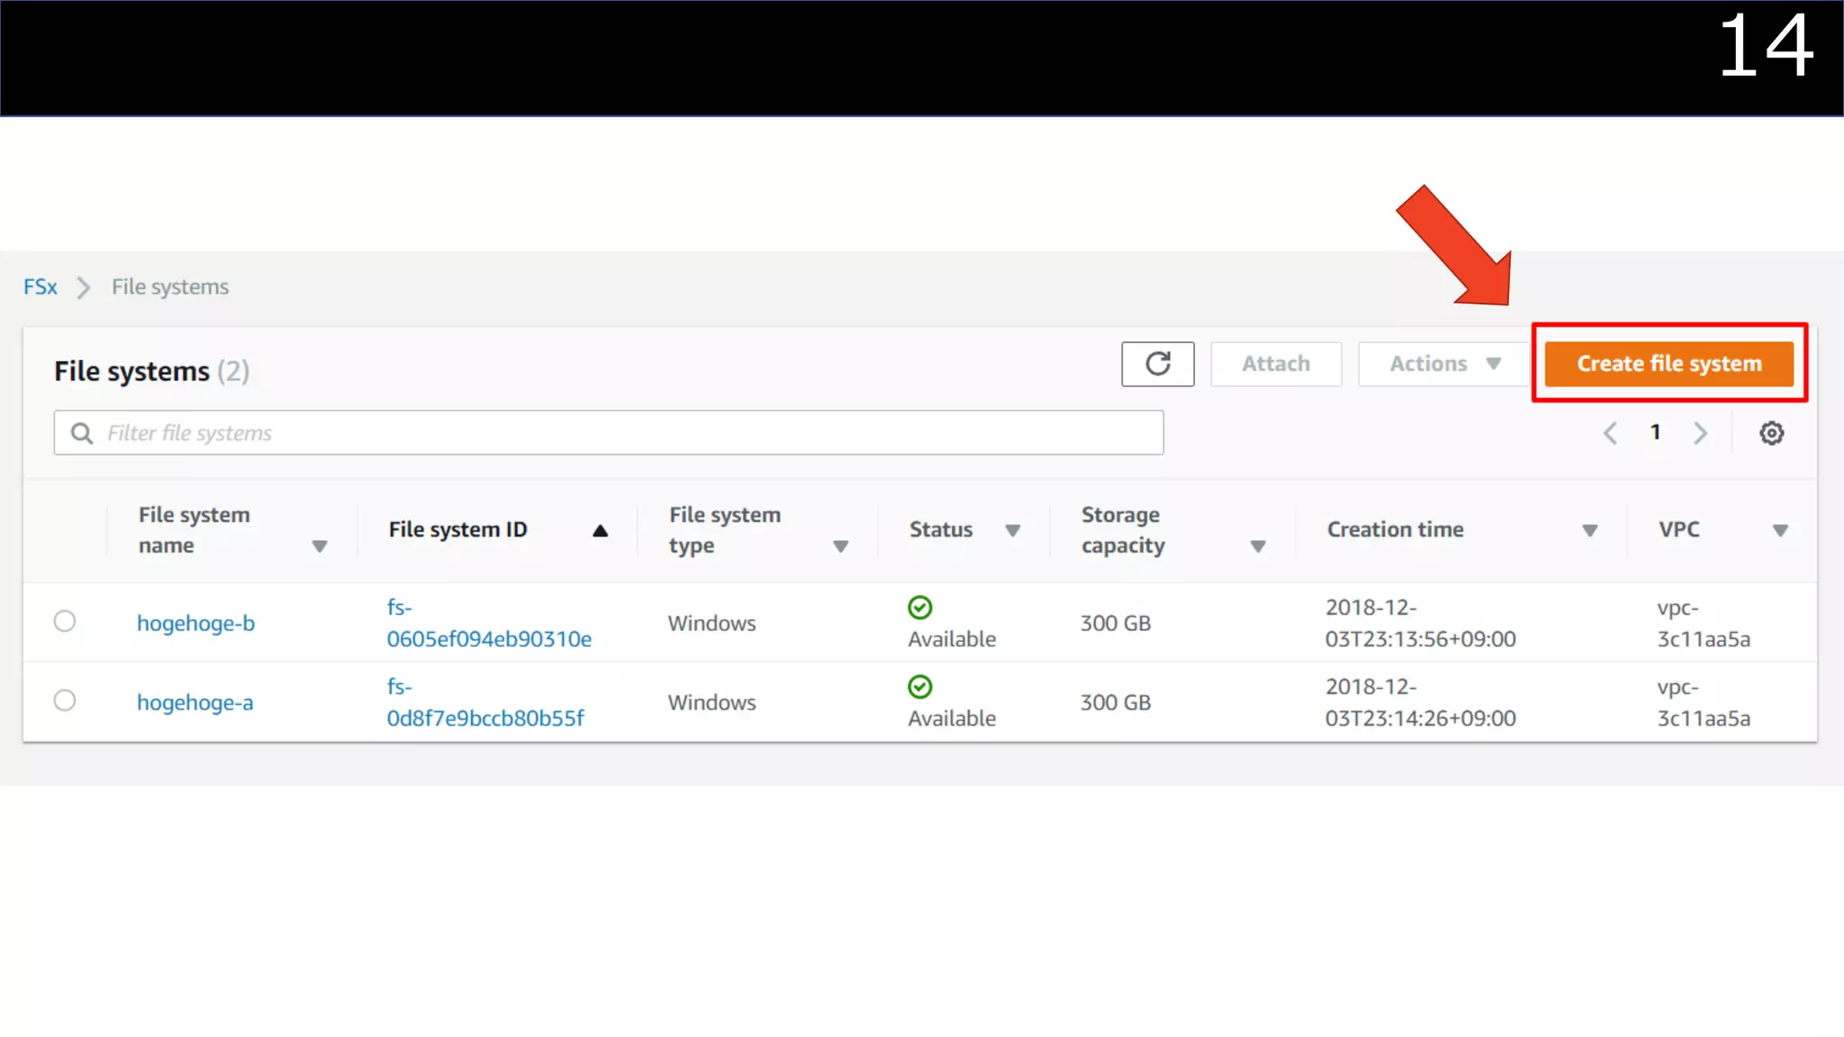This screenshot has height=1037, width=1844.
Task: Select the hogehoge-b radio button
Action: pos(65,621)
